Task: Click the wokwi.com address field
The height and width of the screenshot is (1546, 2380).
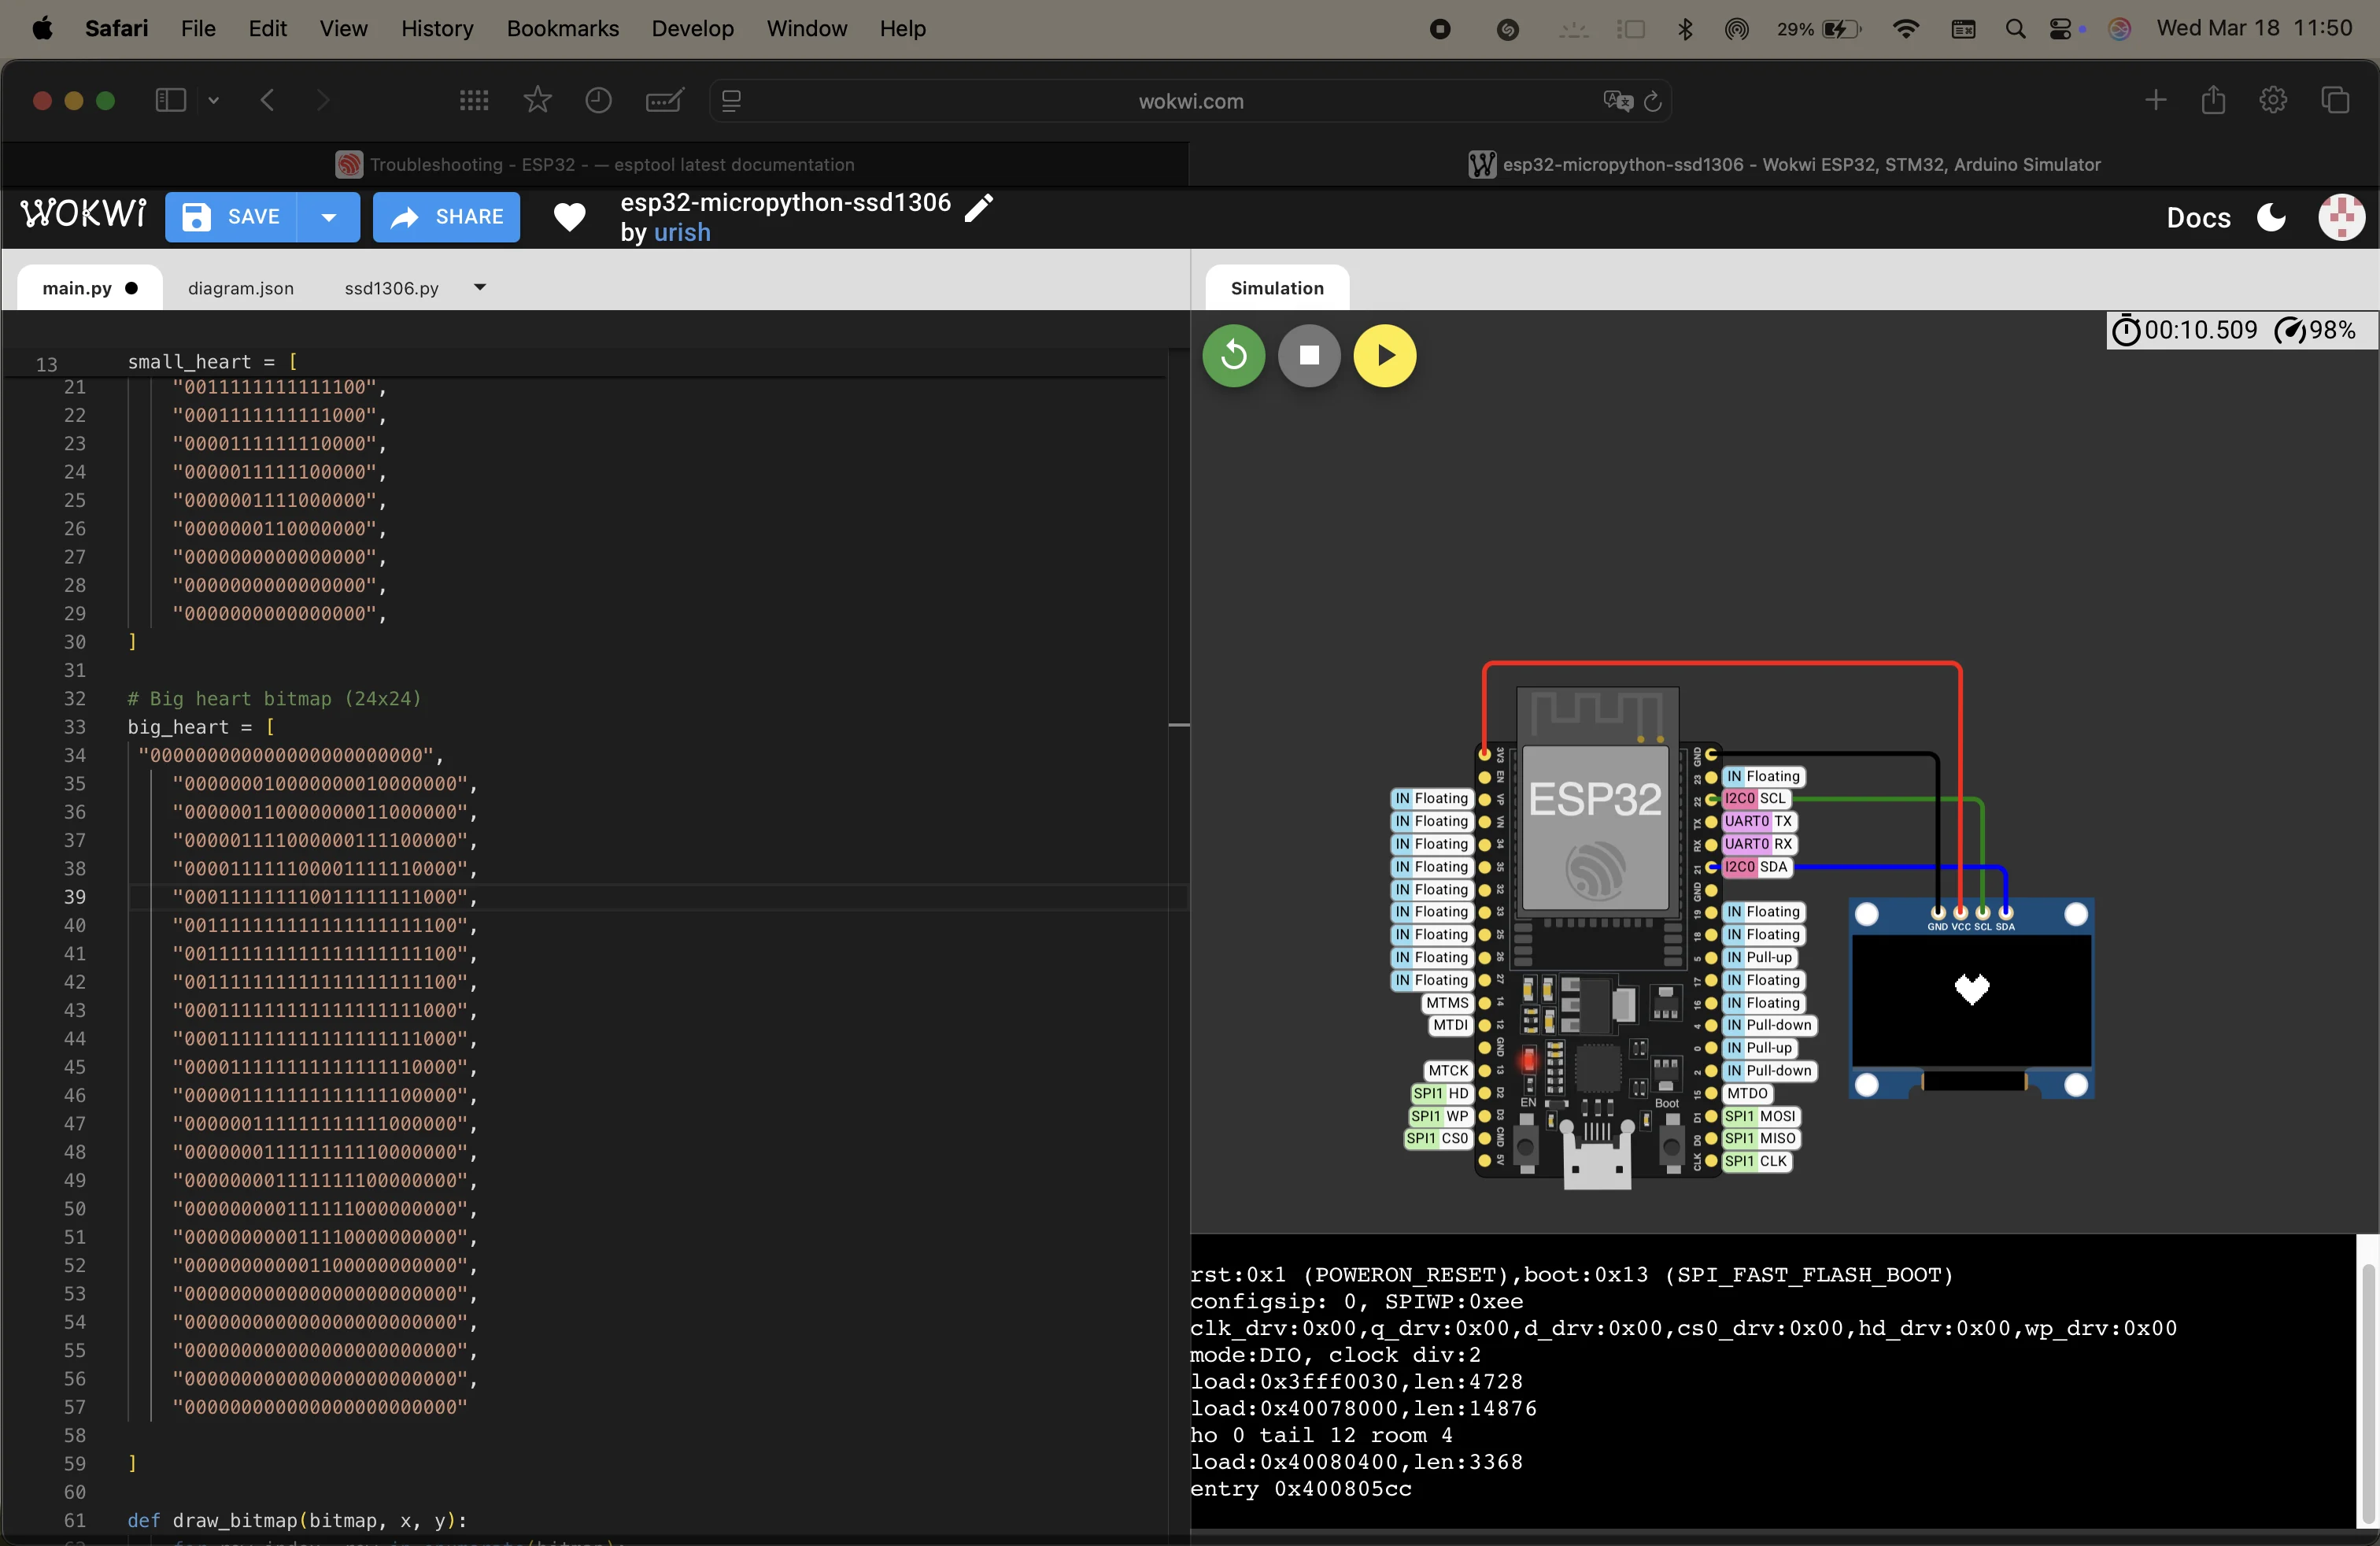Action: [1190, 101]
